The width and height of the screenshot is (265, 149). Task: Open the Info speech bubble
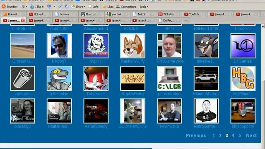coord(93,7)
